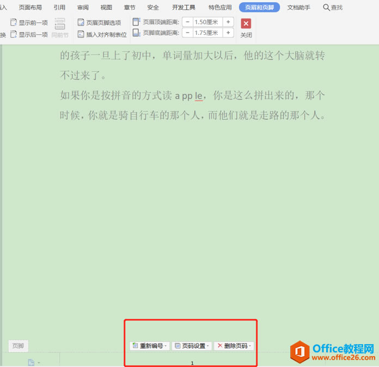The width and height of the screenshot is (379, 367).
Task: Open the 安全 tab
Action: click(x=153, y=8)
